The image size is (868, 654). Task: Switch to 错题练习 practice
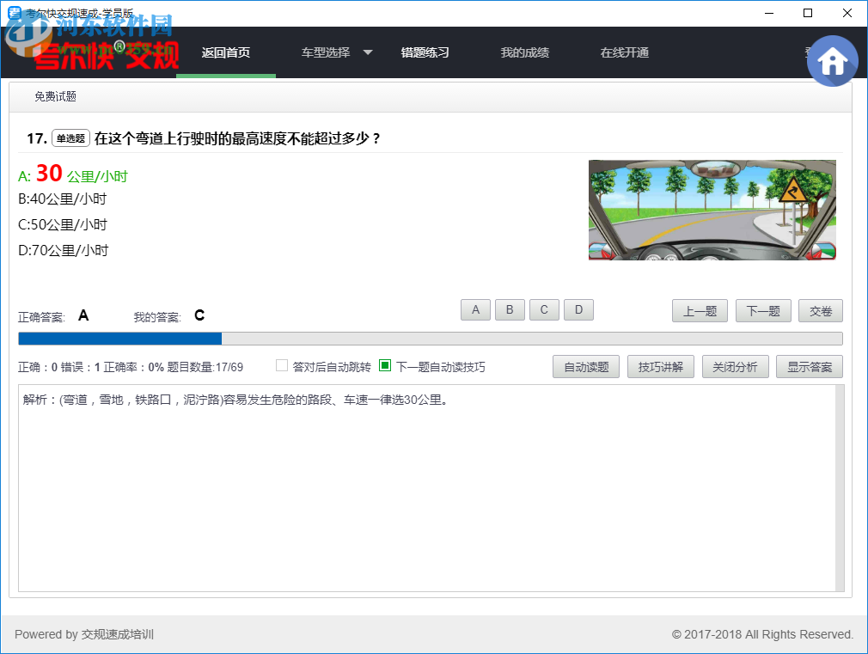point(425,52)
